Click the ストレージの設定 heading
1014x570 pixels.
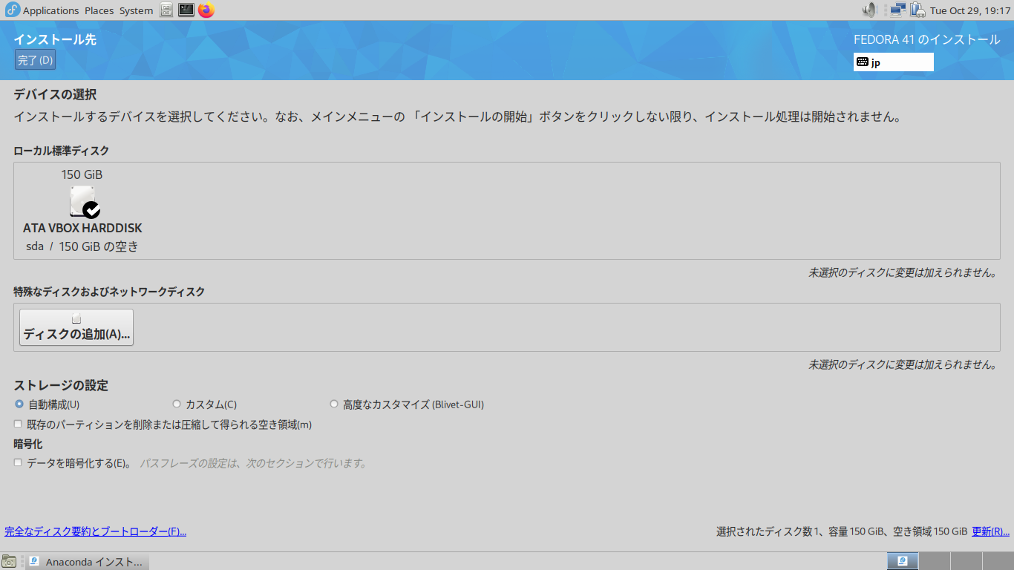(x=61, y=385)
